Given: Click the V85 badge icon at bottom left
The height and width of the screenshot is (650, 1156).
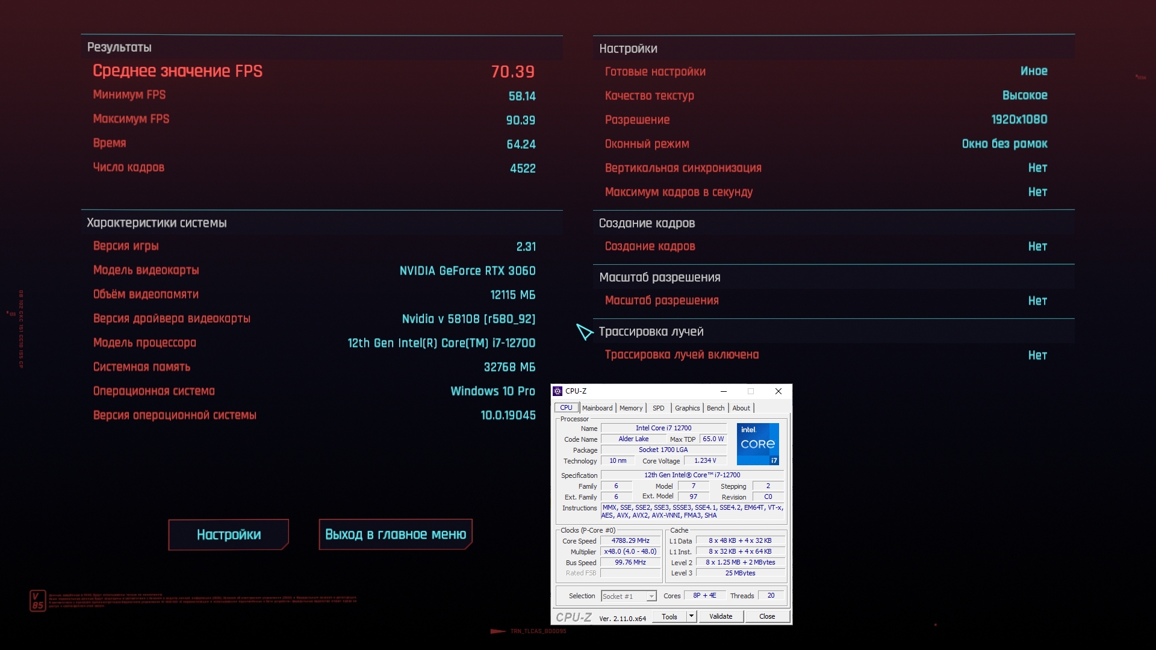Looking at the screenshot, I should [x=37, y=601].
